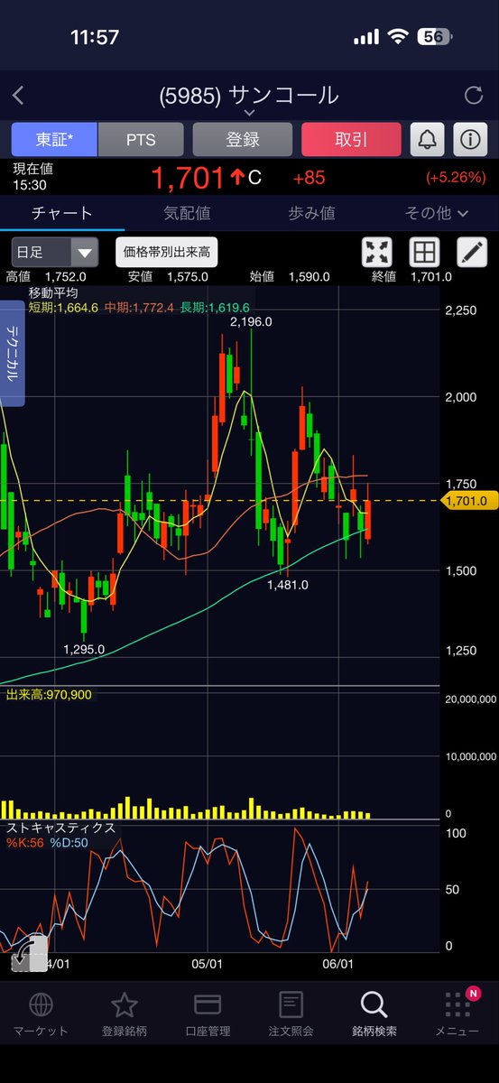Switch to the チャート tab

[61, 213]
